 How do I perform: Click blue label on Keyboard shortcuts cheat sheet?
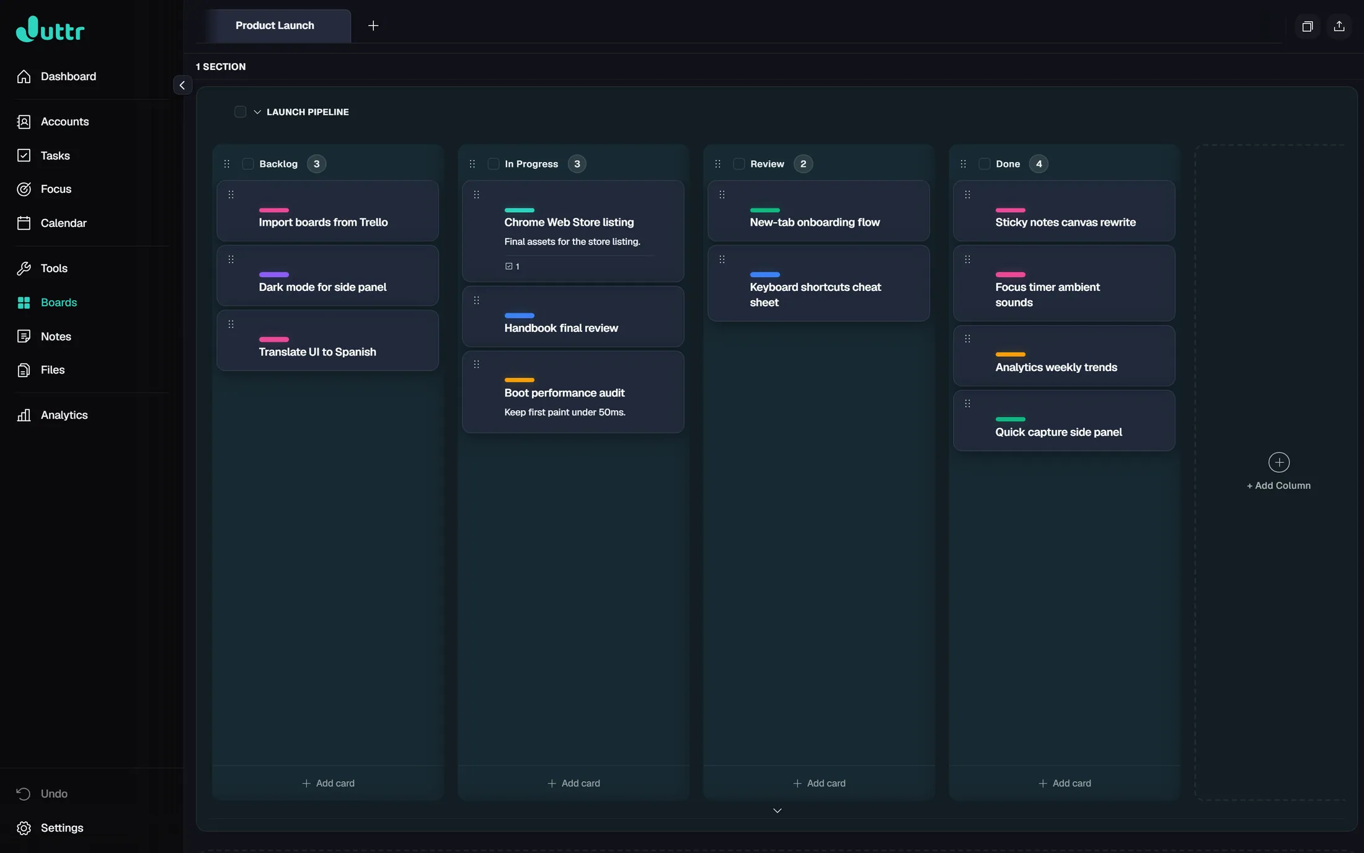coord(765,274)
